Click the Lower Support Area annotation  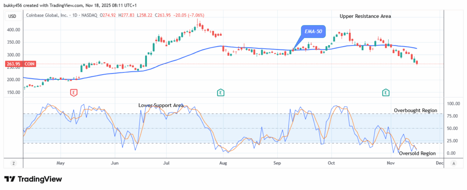tap(161, 105)
